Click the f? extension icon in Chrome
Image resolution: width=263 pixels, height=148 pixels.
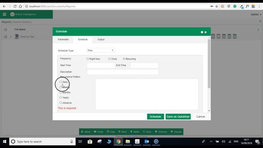[247, 7]
